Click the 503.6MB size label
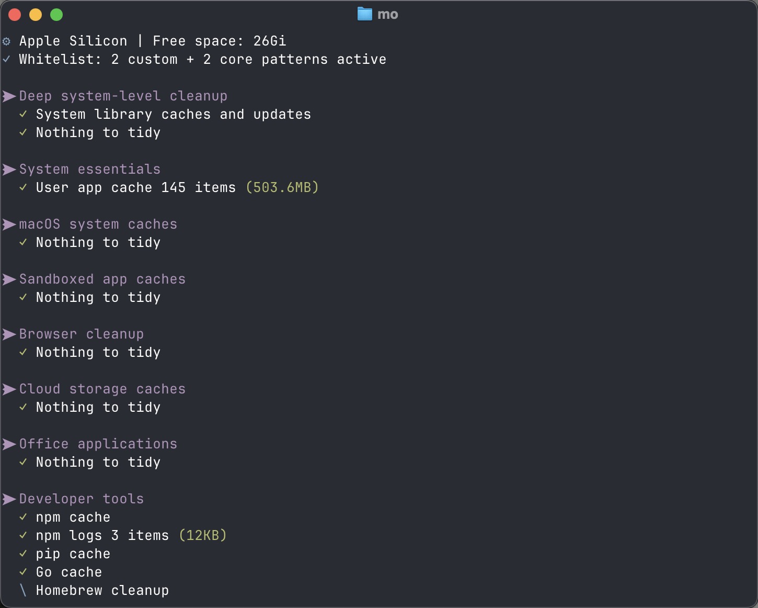758x608 pixels. [282, 187]
